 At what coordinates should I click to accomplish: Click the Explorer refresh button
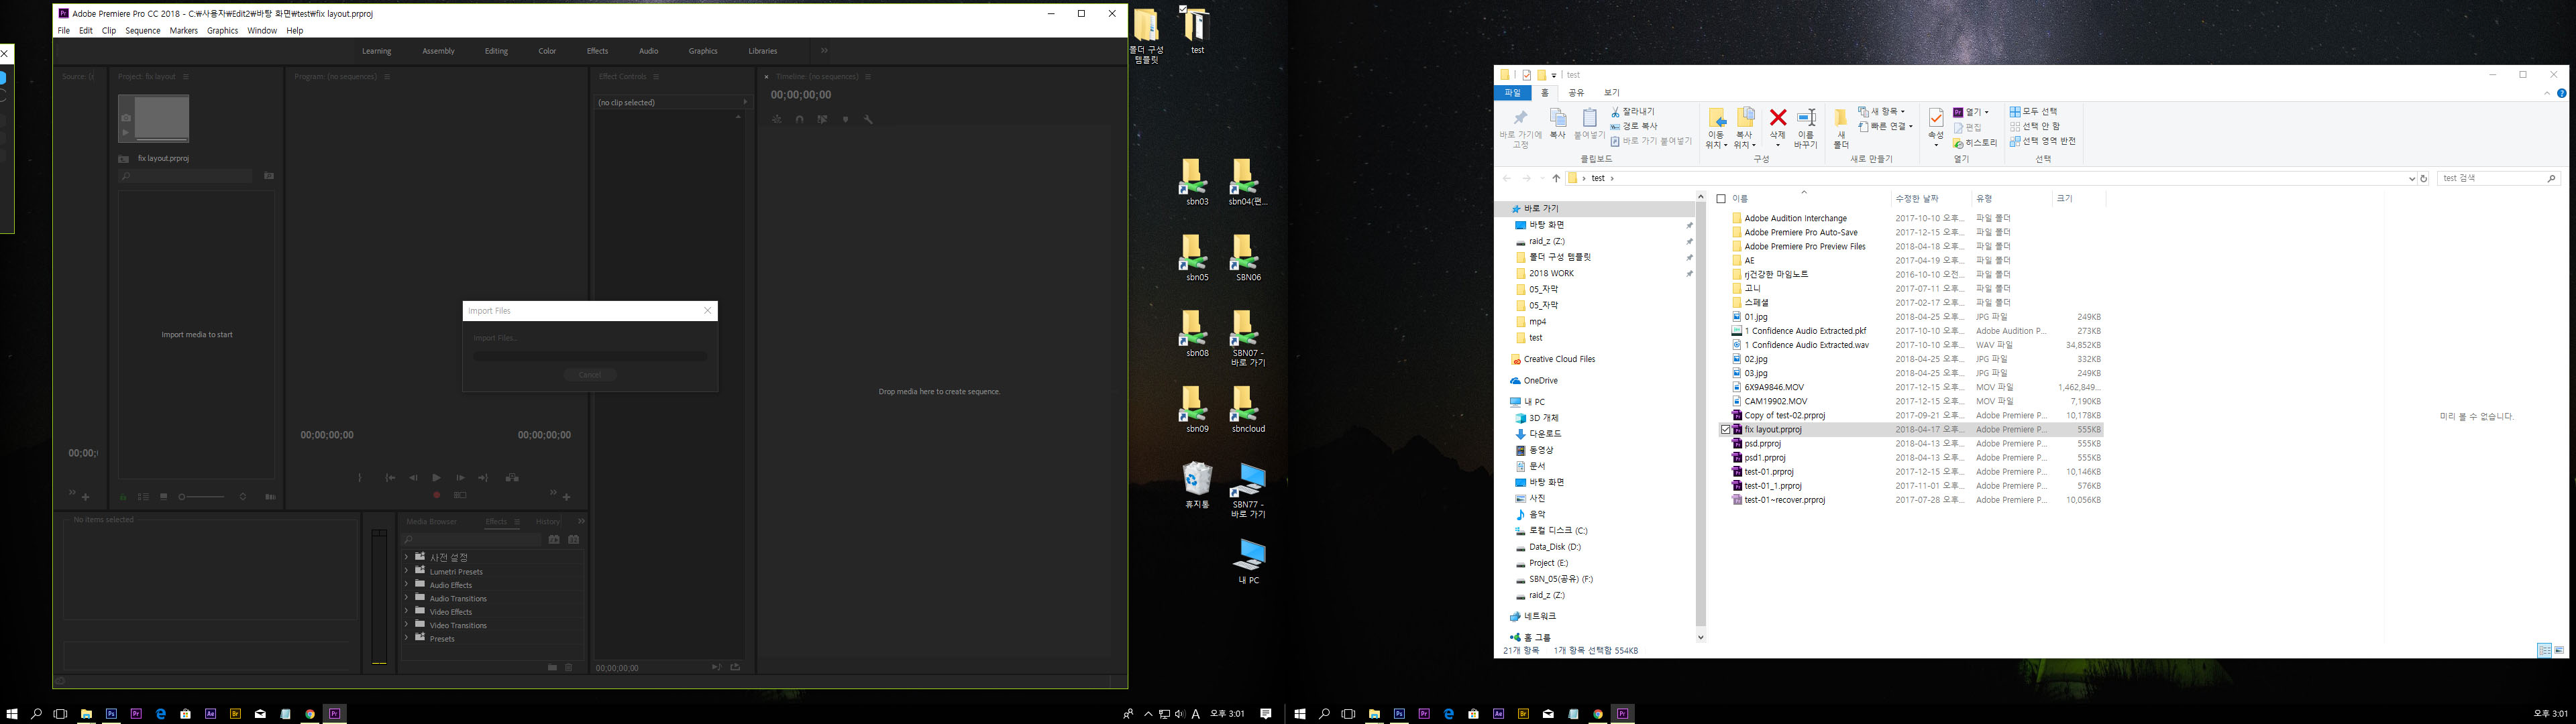(2423, 178)
